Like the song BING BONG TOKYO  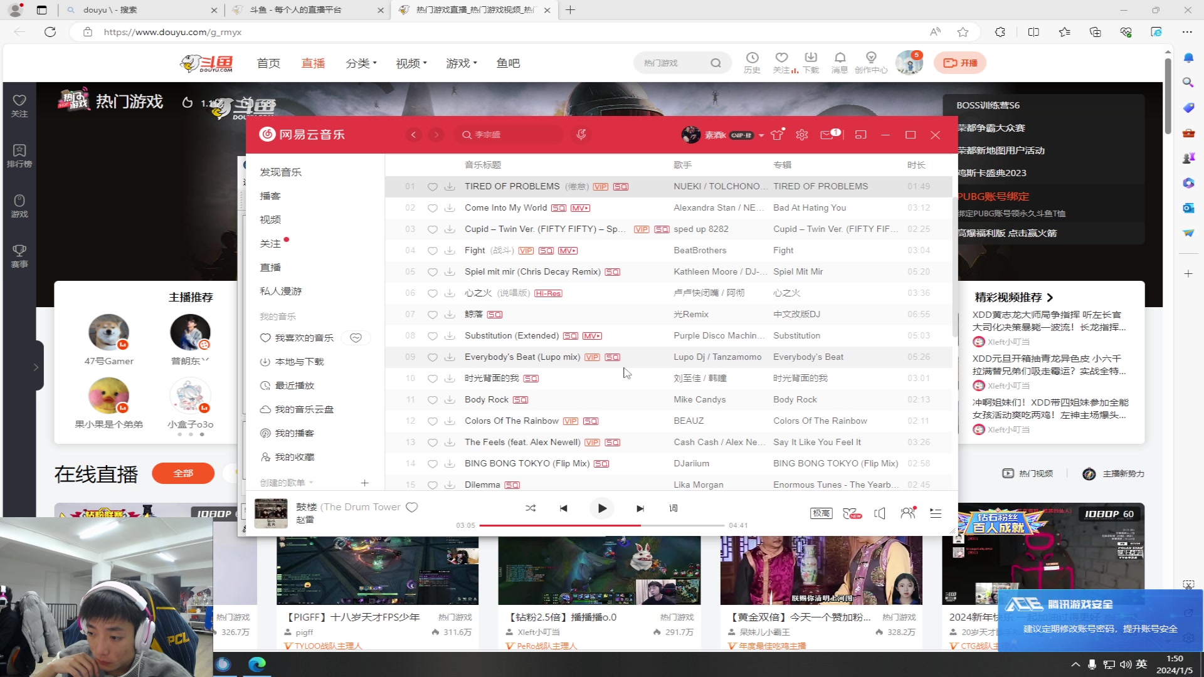[x=433, y=464]
